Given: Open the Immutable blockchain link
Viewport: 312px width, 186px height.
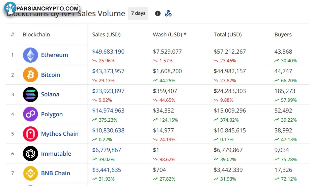Looking at the screenshot, I should coord(56,153).
